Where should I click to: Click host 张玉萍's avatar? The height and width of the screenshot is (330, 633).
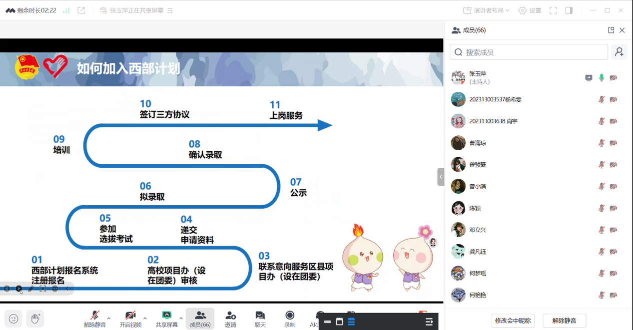[458, 77]
